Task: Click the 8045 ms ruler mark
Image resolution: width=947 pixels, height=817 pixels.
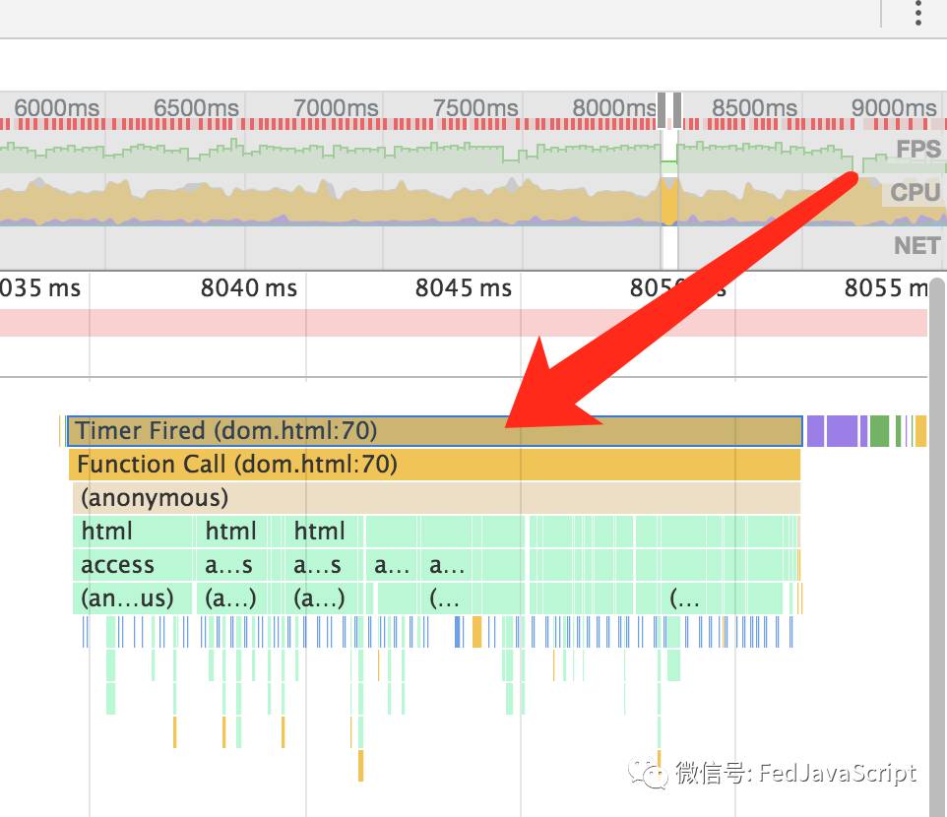Action: point(464,288)
